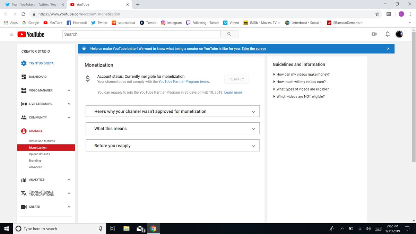Viewport: 416px width, 234px height.
Task: Click the Dashboard grid icon
Action: (24, 77)
